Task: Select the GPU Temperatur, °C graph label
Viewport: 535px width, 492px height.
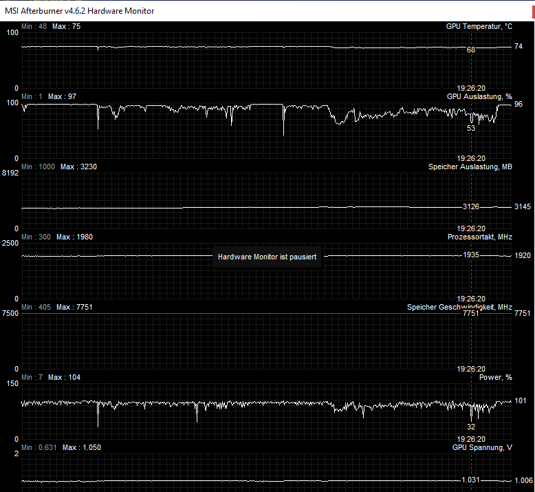Action: [479, 27]
